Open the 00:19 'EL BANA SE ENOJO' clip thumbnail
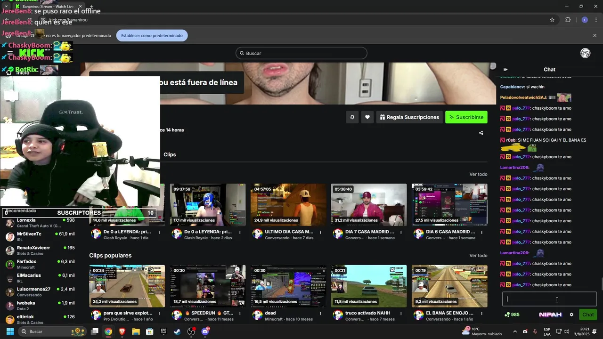 point(449,286)
